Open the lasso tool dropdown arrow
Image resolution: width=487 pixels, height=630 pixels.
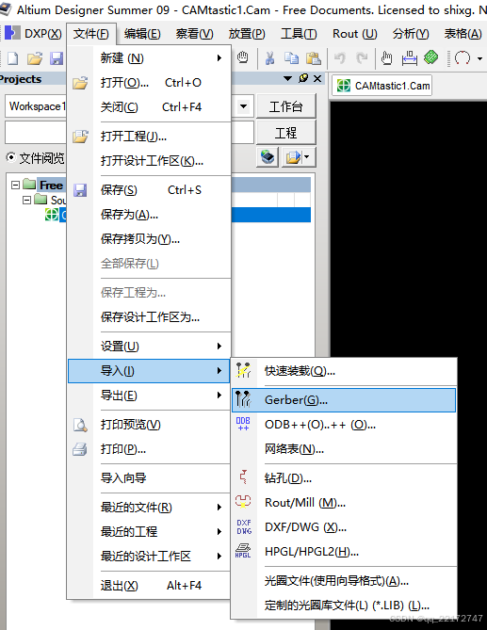click(x=479, y=58)
